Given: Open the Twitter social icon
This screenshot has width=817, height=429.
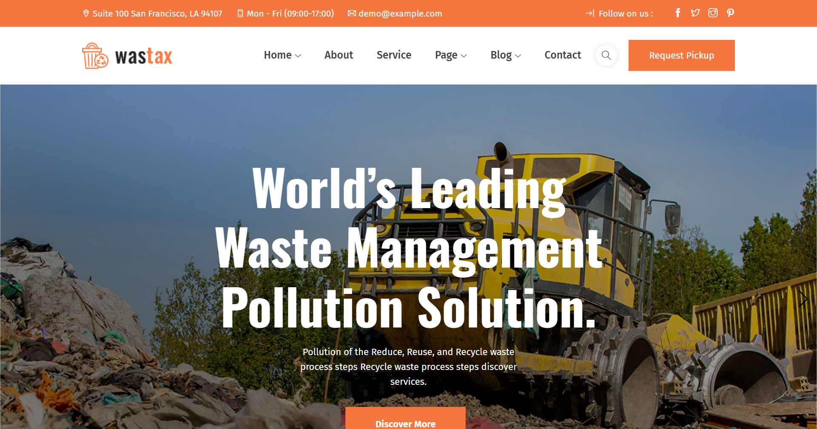Looking at the screenshot, I should (695, 13).
